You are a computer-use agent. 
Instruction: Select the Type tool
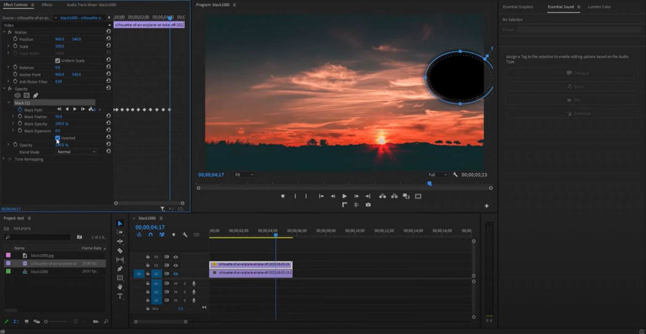(120, 296)
